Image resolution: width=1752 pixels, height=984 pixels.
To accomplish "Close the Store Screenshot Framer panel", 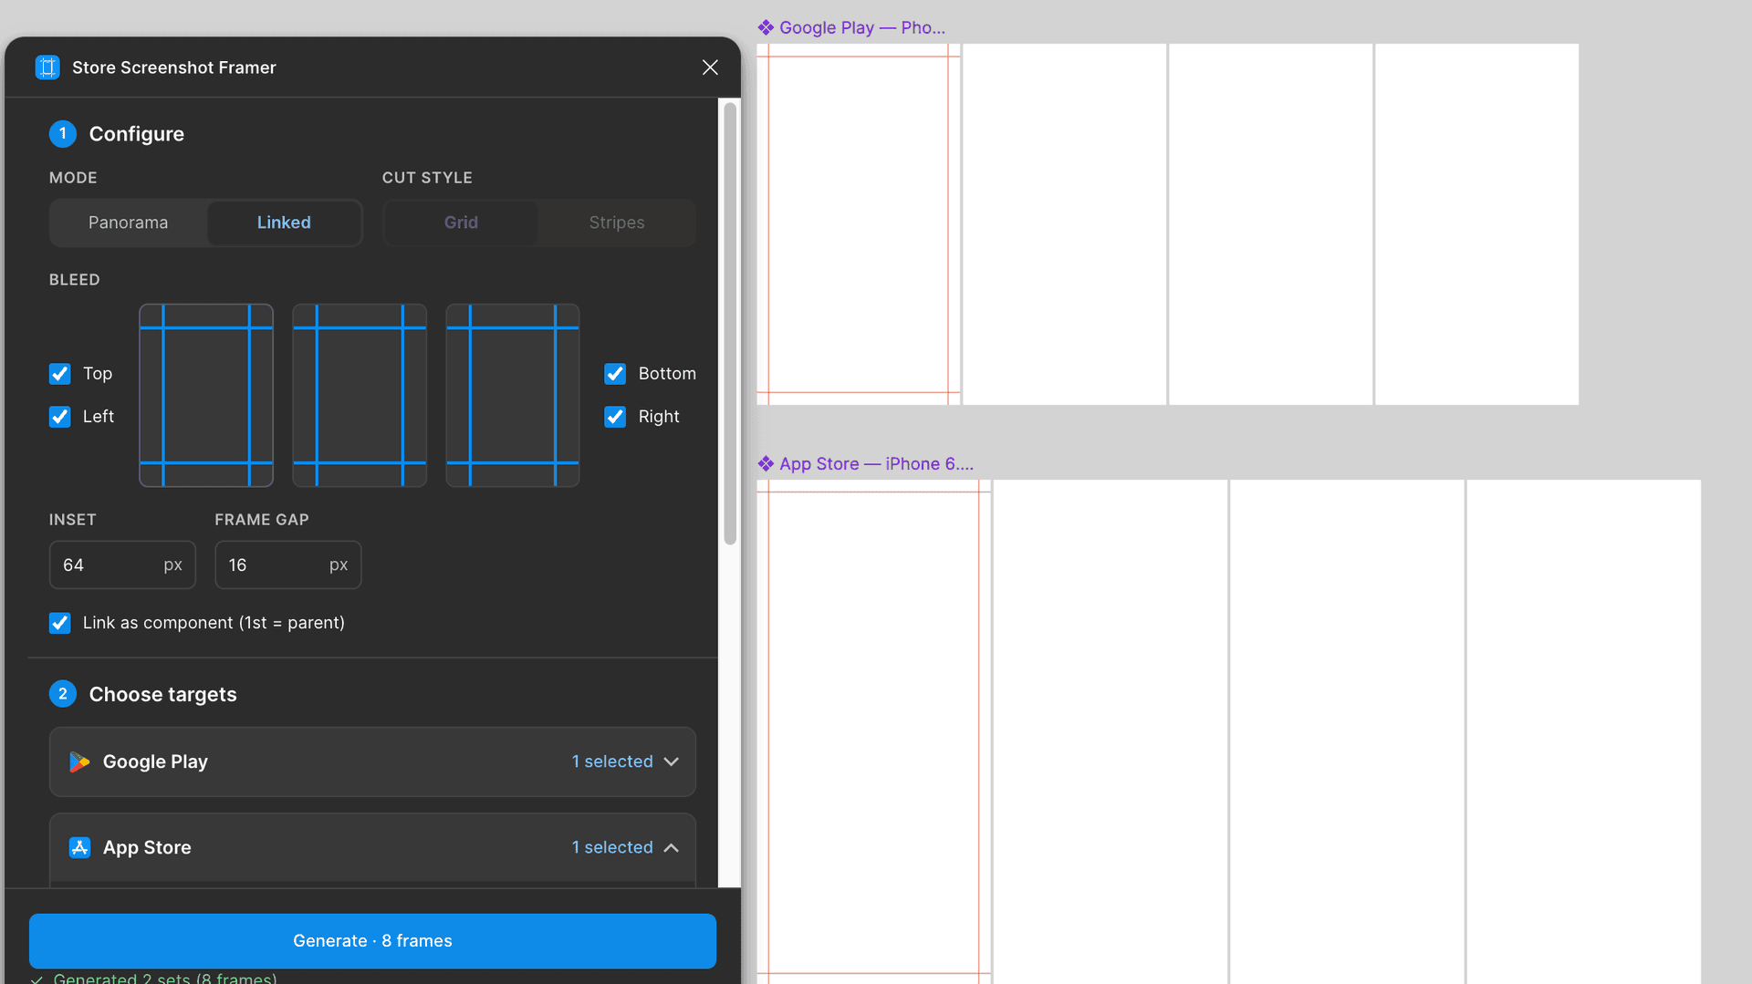I will point(710,67).
